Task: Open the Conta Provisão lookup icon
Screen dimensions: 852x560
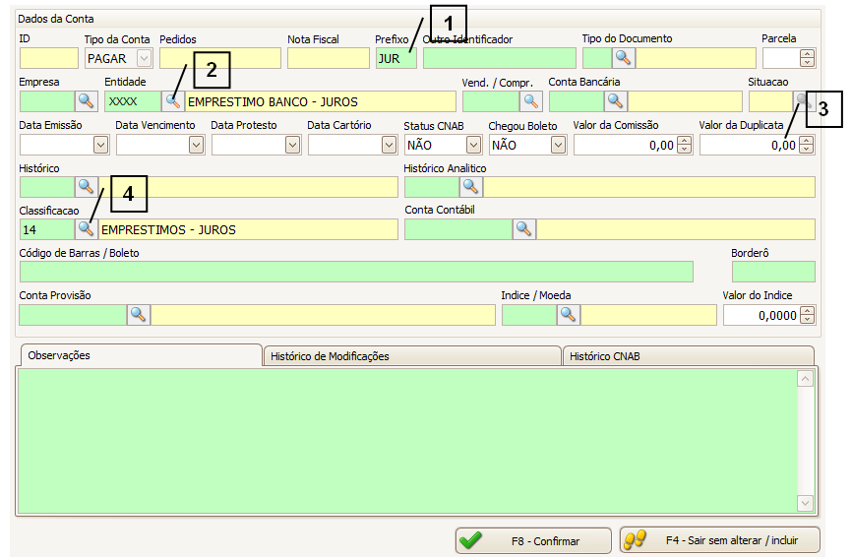Action: [x=138, y=315]
